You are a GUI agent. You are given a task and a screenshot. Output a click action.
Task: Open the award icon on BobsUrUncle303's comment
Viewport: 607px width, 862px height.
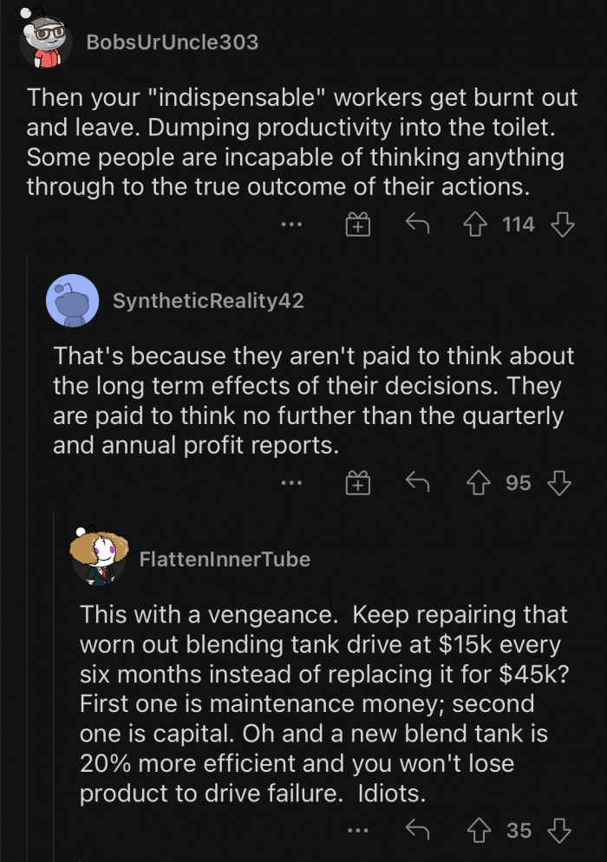(357, 224)
